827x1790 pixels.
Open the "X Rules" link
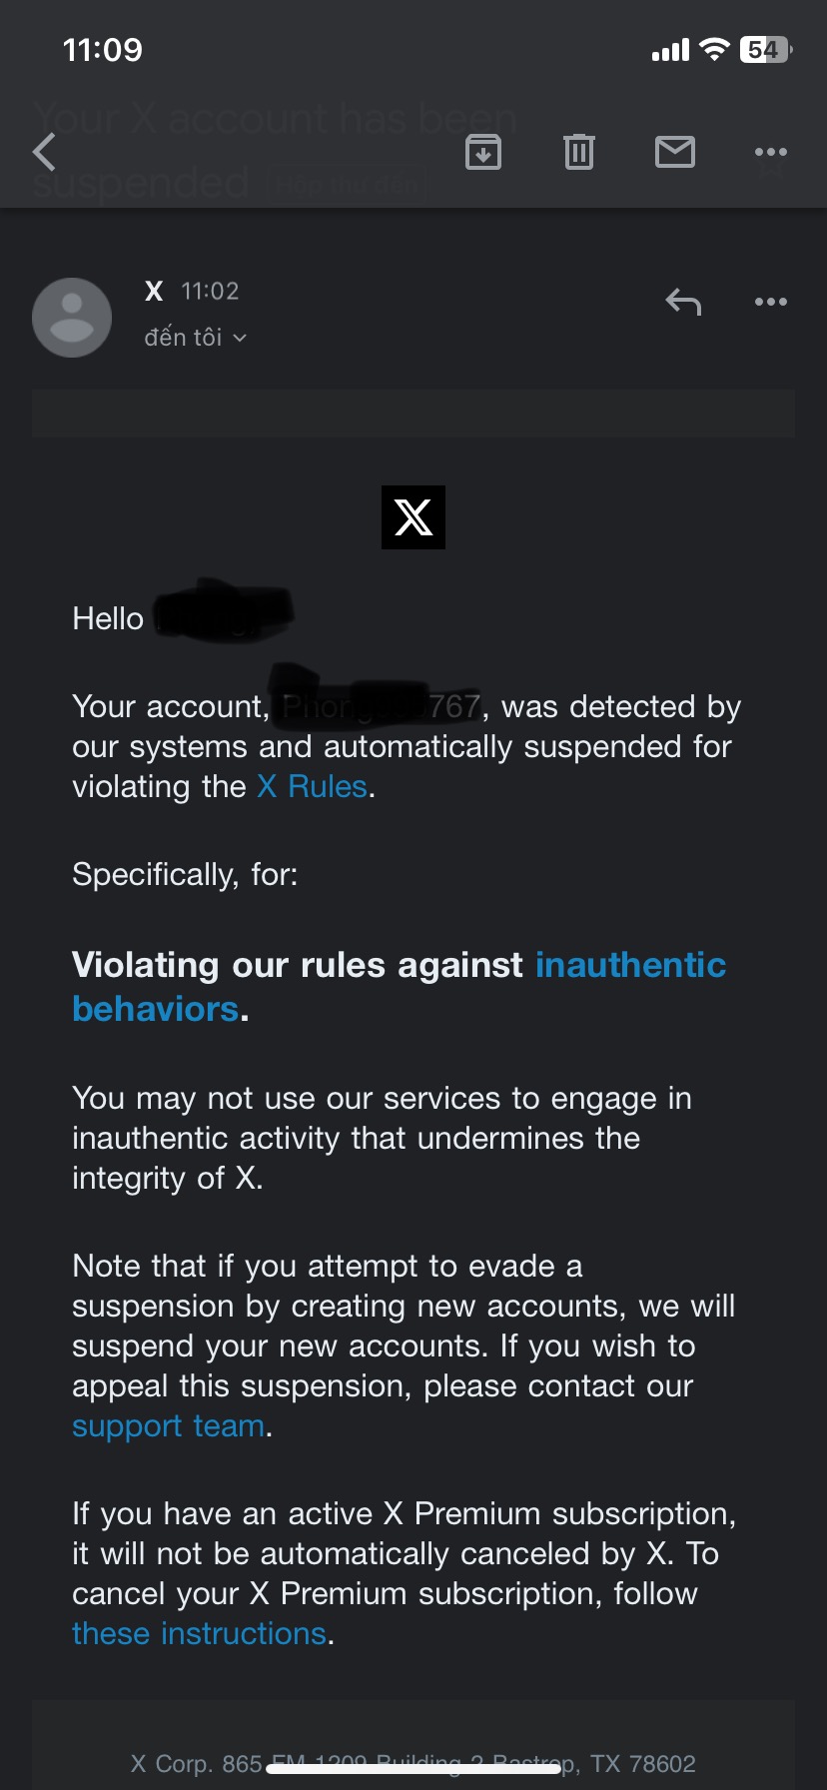[312, 787]
